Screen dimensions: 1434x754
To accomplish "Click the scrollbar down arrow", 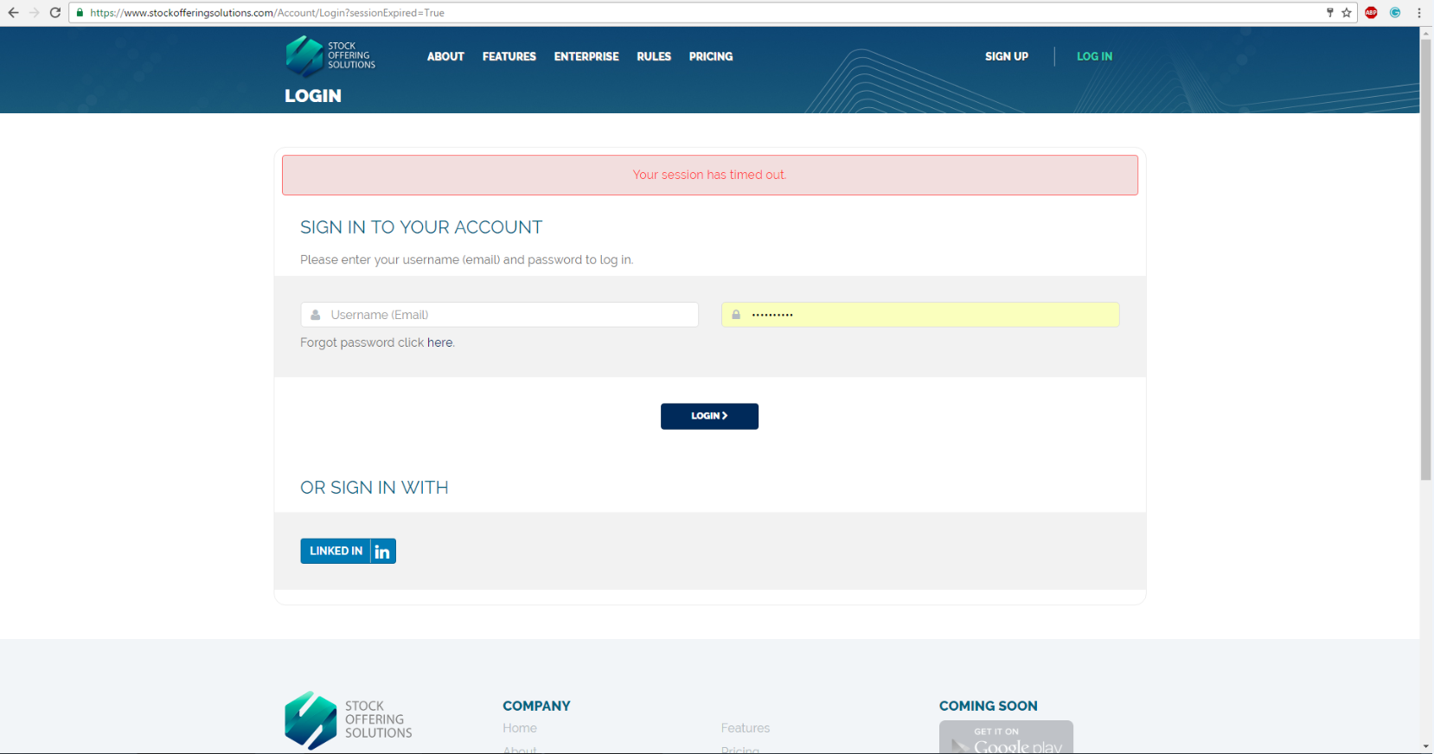I will click(1426, 746).
